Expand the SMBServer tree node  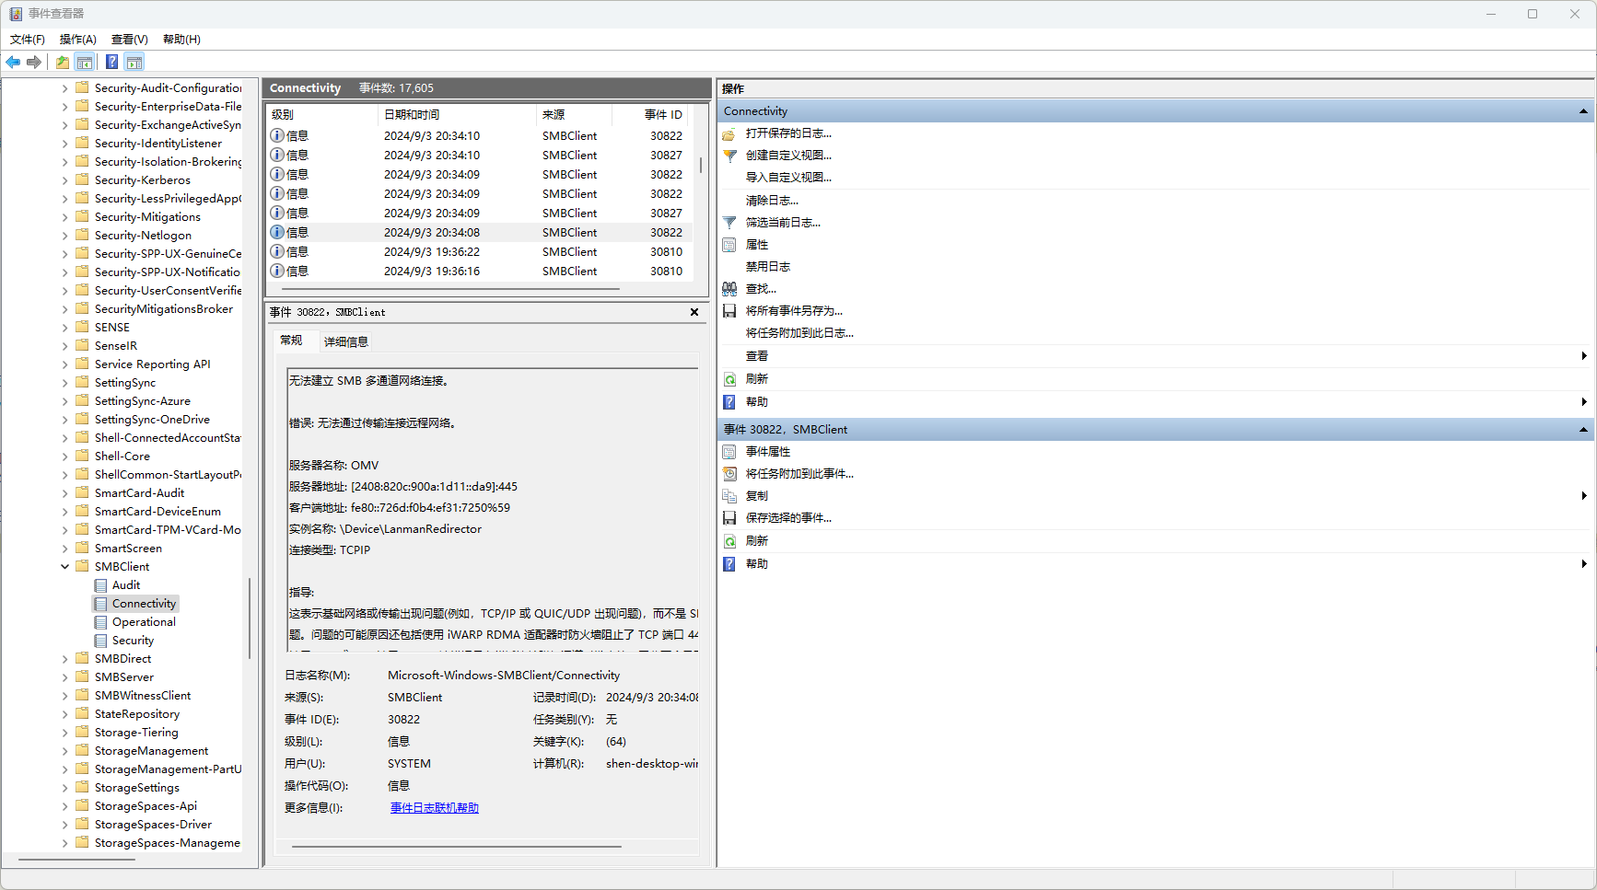(x=64, y=677)
